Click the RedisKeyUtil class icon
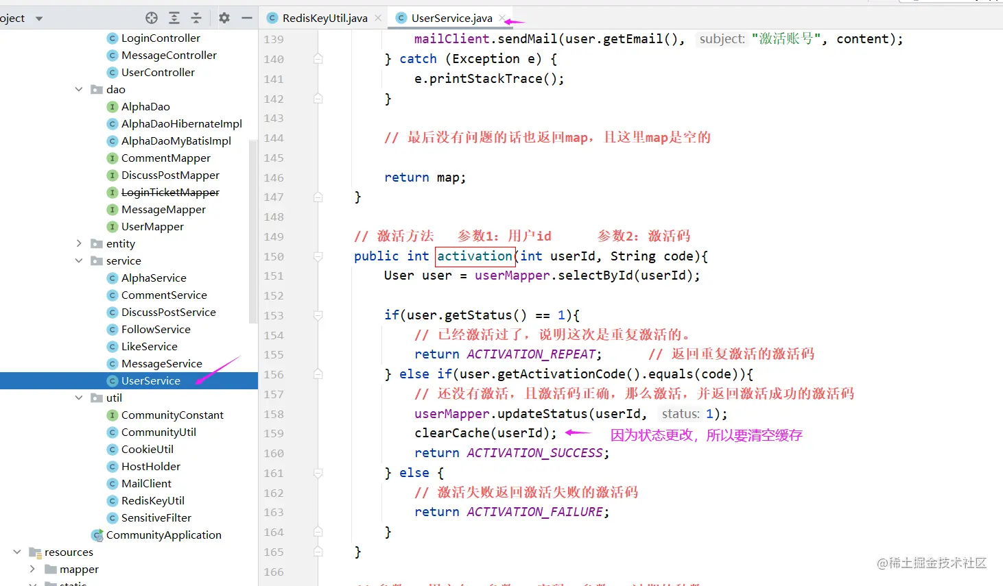 [113, 501]
